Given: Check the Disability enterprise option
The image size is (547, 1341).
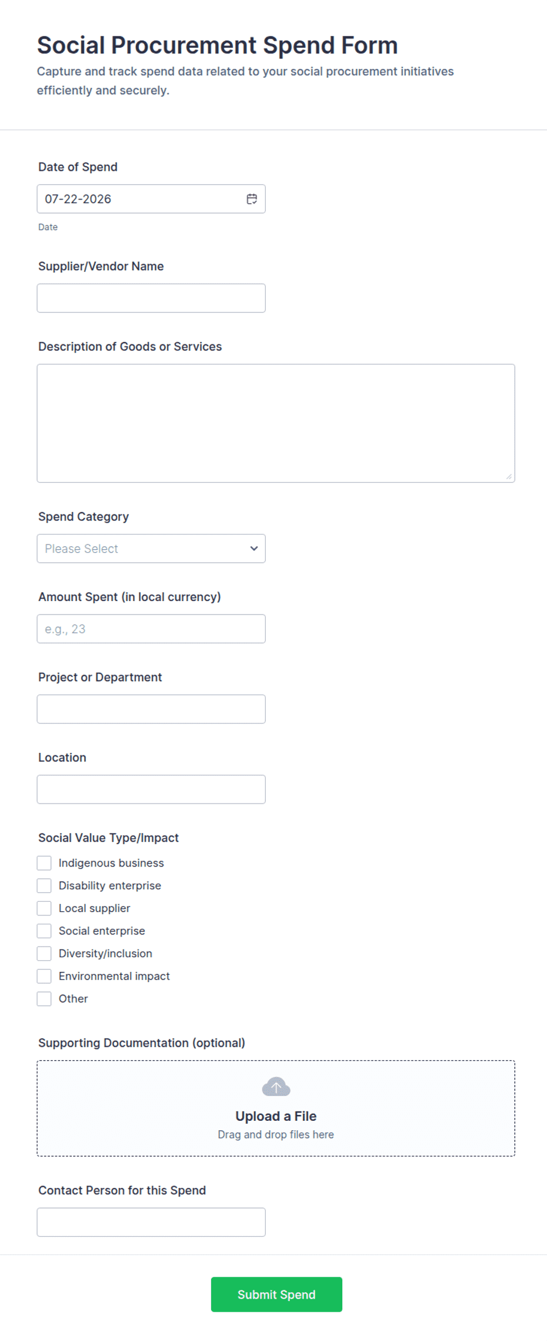Looking at the screenshot, I should 44,885.
